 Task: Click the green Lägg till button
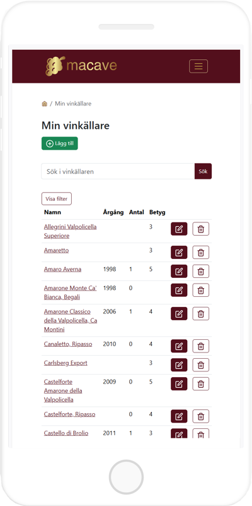tap(60, 143)
